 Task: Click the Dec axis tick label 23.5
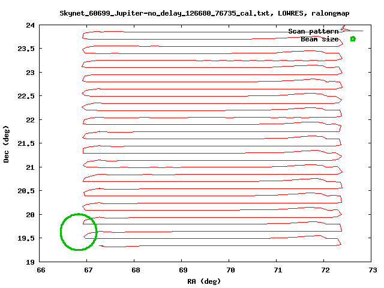point(26,49)
